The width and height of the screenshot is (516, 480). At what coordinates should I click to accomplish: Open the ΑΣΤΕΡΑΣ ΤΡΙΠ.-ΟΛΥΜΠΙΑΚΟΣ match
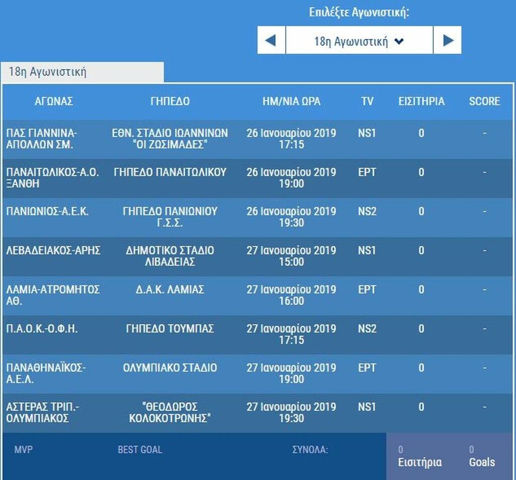(42, 413)
